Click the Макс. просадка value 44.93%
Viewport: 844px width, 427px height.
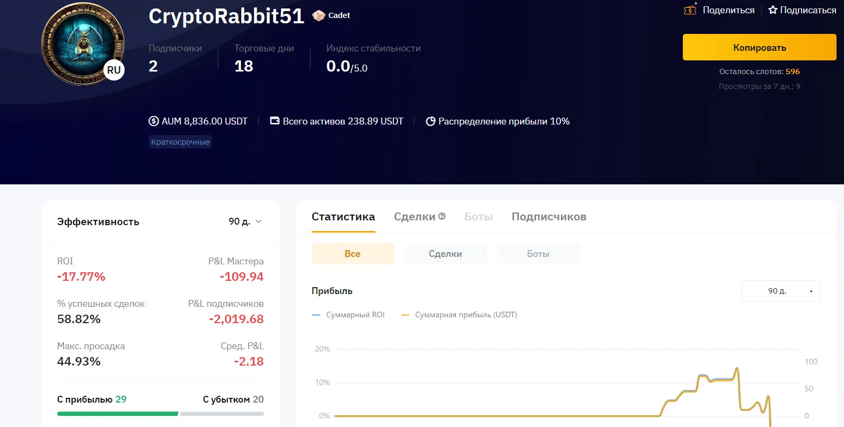(79, 361)
